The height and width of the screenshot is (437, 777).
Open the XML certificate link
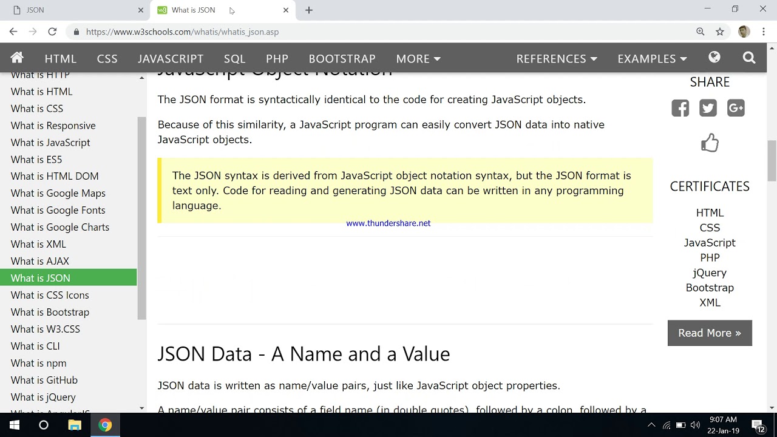point(710,302)
